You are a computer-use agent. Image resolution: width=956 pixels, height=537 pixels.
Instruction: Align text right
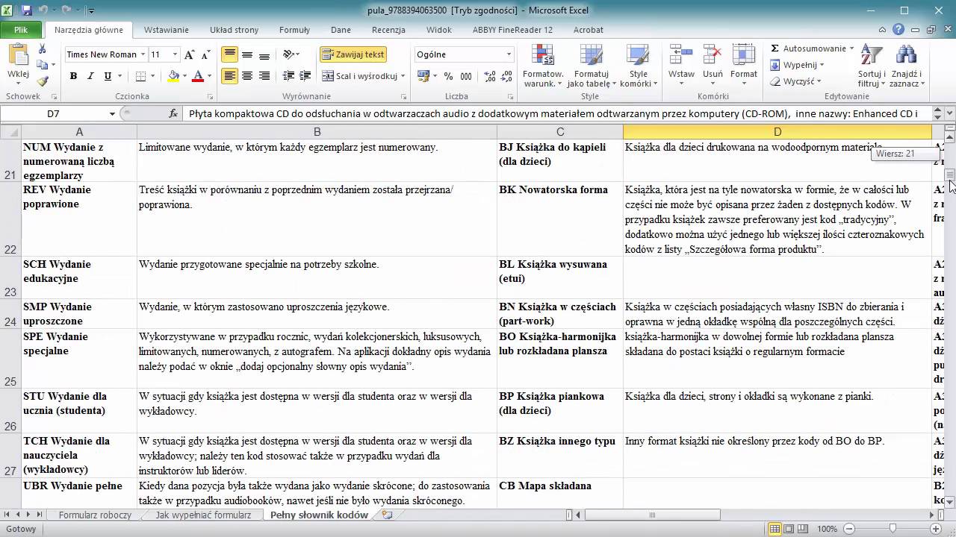click(264, 76)
